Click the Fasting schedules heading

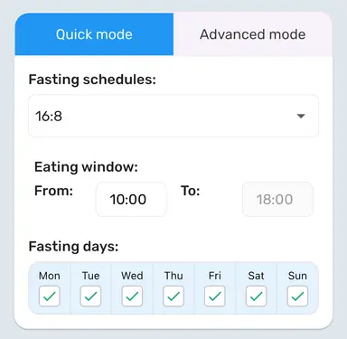92,80
